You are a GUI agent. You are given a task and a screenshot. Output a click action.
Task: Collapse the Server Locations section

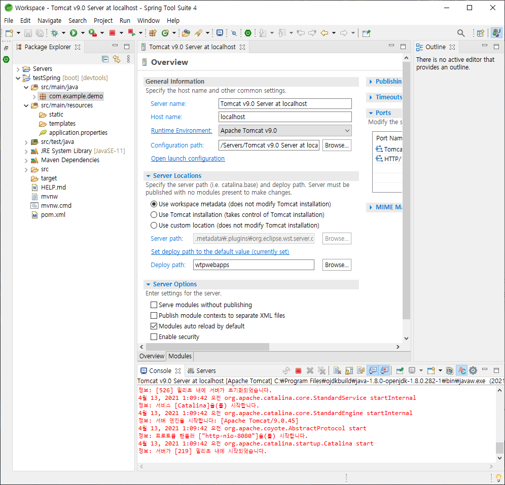point(148,176)
